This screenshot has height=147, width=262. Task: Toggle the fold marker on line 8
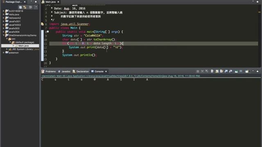48,31
